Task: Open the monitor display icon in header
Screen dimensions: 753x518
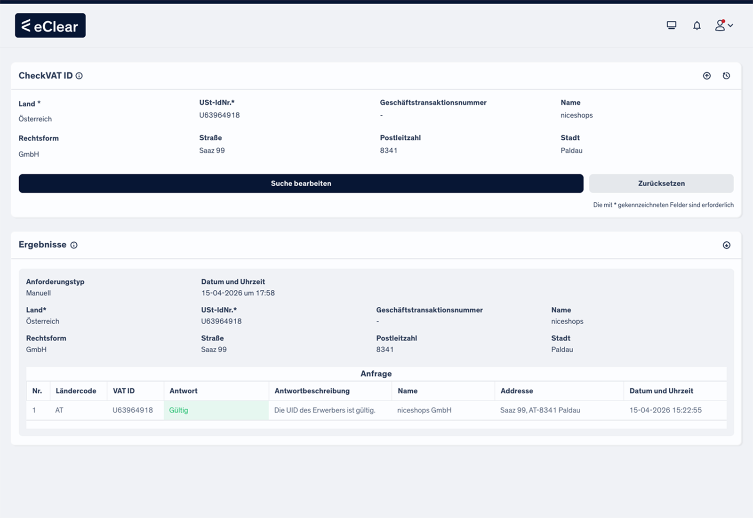Action: [x=672, y=25]
